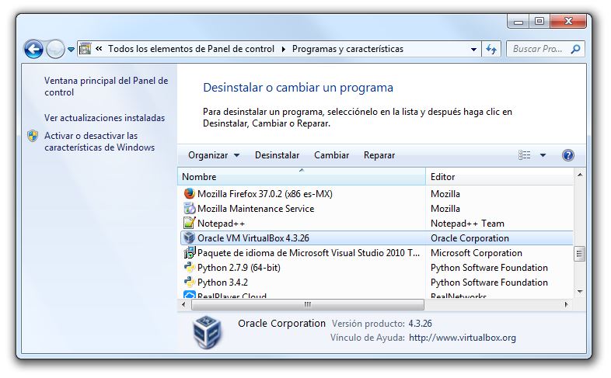
Task: Click the change view icon
Action: coord(524,155)
